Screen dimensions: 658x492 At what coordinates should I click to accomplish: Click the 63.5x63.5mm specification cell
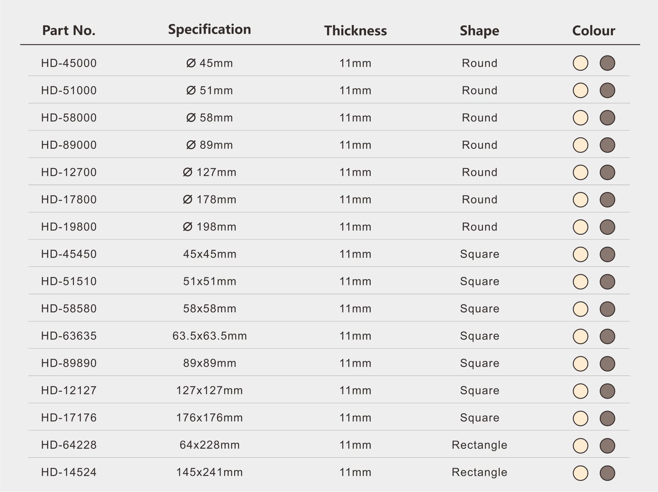pos(209,336)
